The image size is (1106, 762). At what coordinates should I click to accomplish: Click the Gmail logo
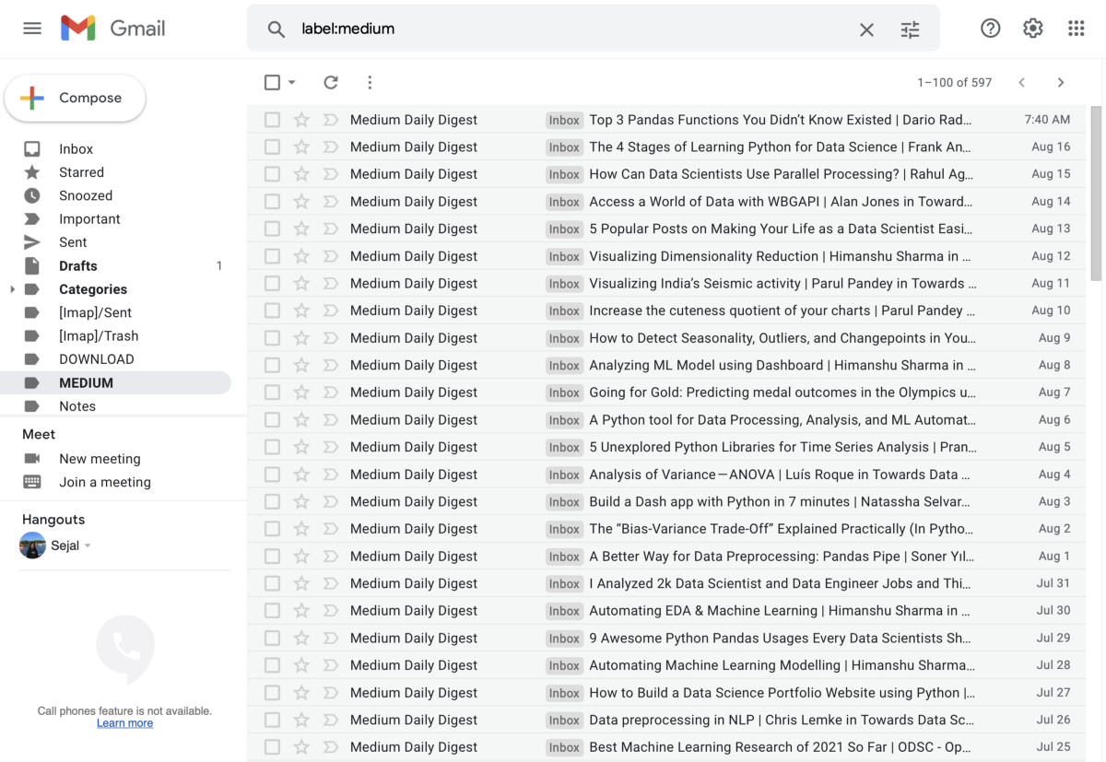pyautogui.click(x=112, y=29)
